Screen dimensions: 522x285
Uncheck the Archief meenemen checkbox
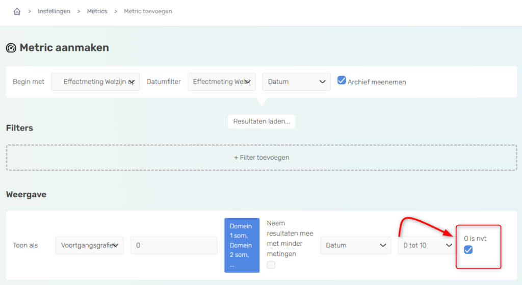coord(342,80)
